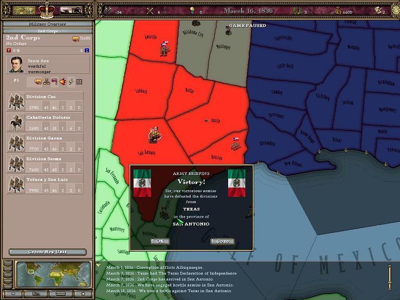The width and height of the screenshot is (400, 300).
Task: Open the military cannon panel button
Action: 70,10
